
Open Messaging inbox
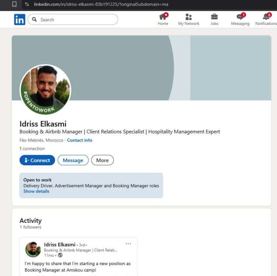coord(240,19)
